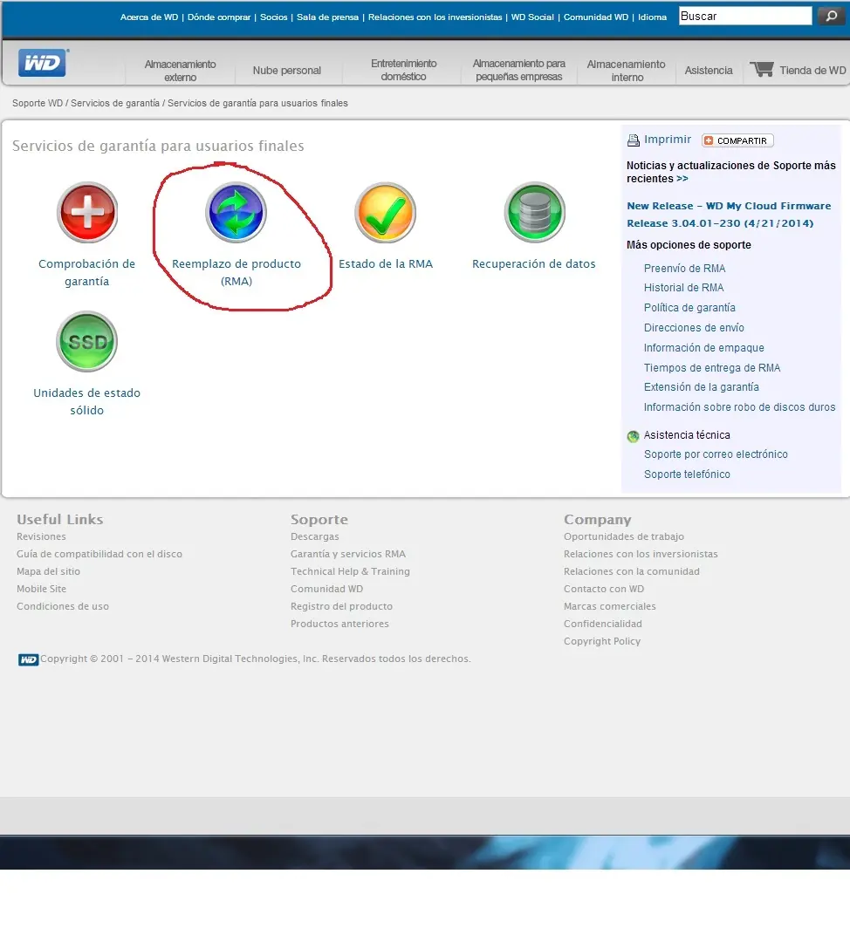
Task: Open Garantía y servicios RMA footer link
Action: 348,554
